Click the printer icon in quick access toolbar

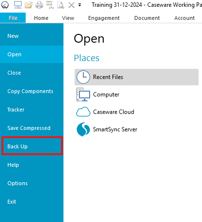[39, 5]
